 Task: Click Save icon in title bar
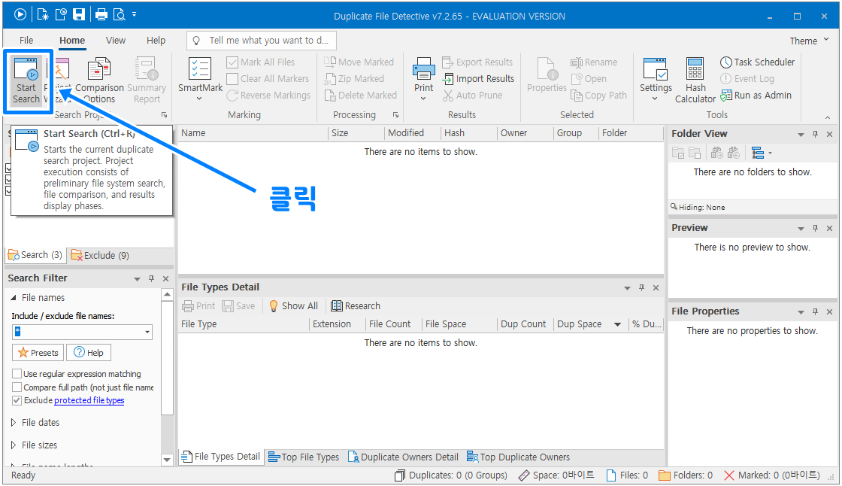click(x=79, y=15)
